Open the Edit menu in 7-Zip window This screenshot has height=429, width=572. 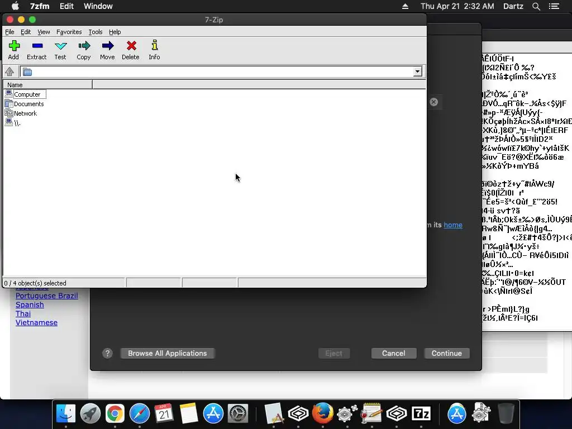(26, 32)
